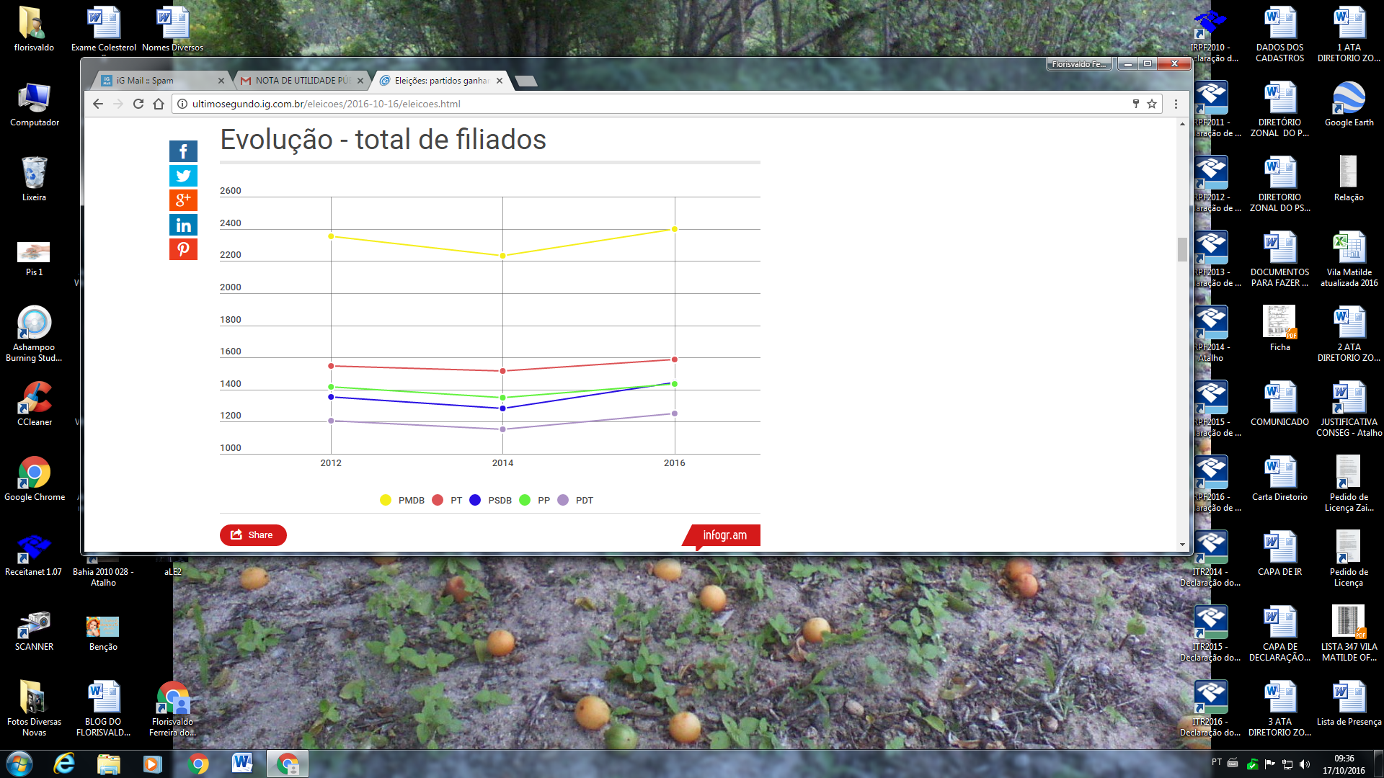The width and height of the screenshot is (1384, 778).
Task: Share page via Facebook icon
Action: point(183,151)
